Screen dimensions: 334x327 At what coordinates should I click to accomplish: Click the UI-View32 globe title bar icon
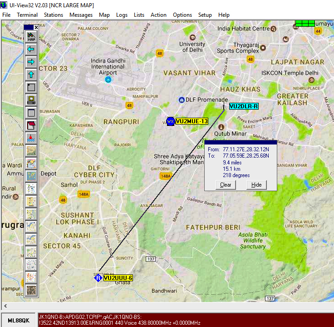4,5
